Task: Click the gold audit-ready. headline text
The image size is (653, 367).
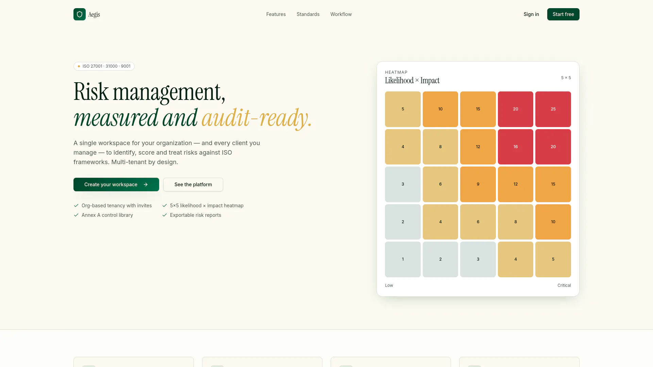Action: tap(257, 118)
